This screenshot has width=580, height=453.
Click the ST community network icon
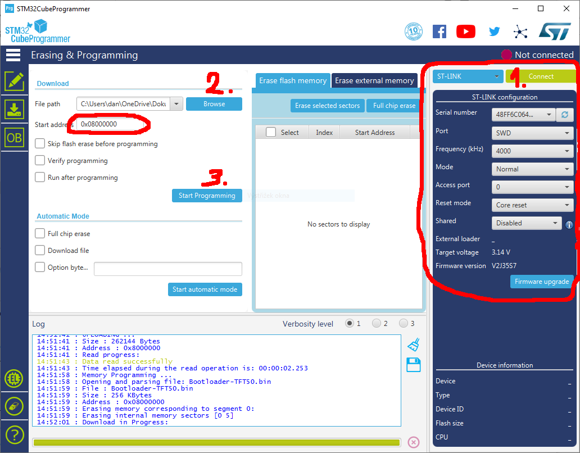[x=520, y=32]
